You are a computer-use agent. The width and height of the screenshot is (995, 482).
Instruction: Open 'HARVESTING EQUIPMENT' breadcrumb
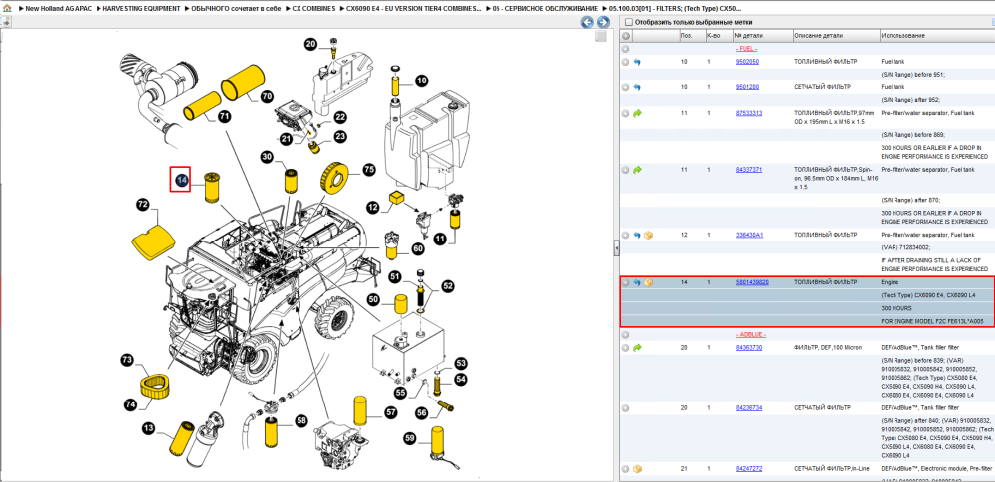(x=142, y=8)
